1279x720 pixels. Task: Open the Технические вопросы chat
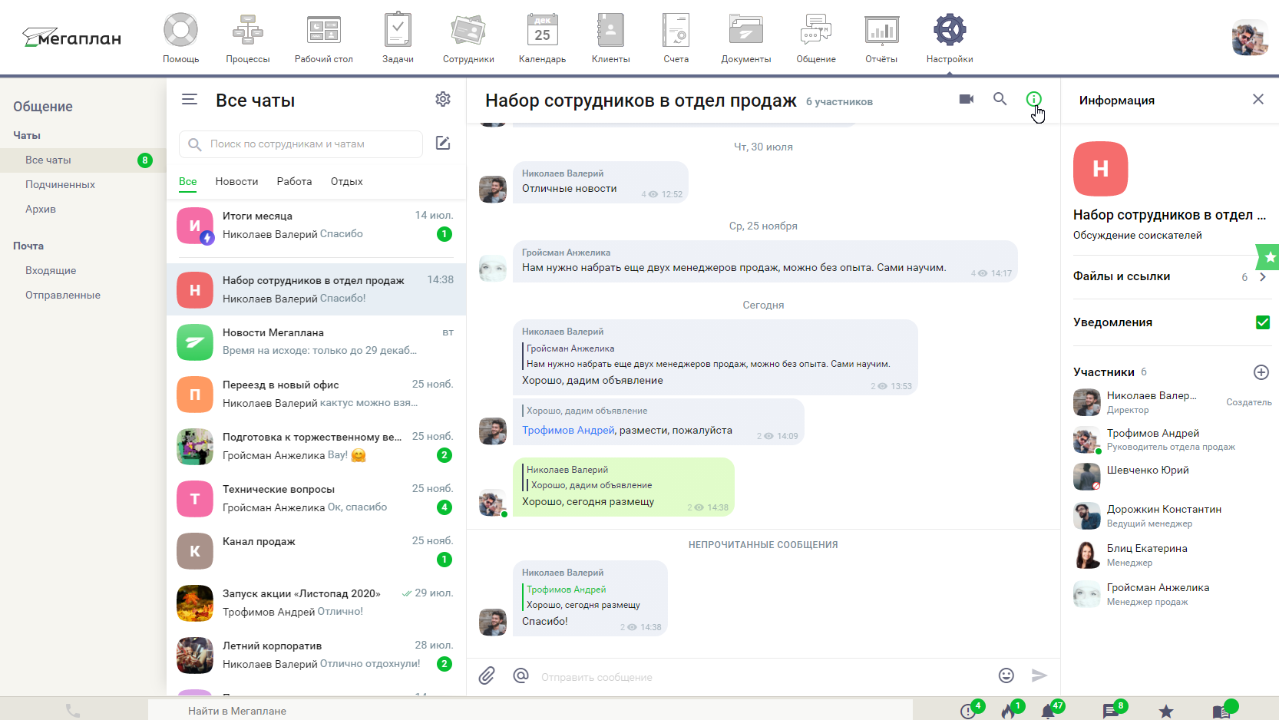pyautogui.click(x=316, y=499)
